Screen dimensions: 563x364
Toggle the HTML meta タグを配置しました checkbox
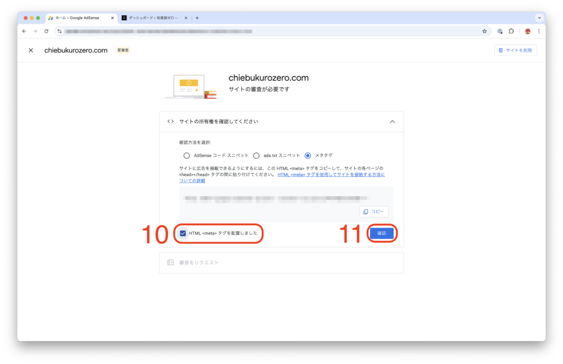coord(183,233)
